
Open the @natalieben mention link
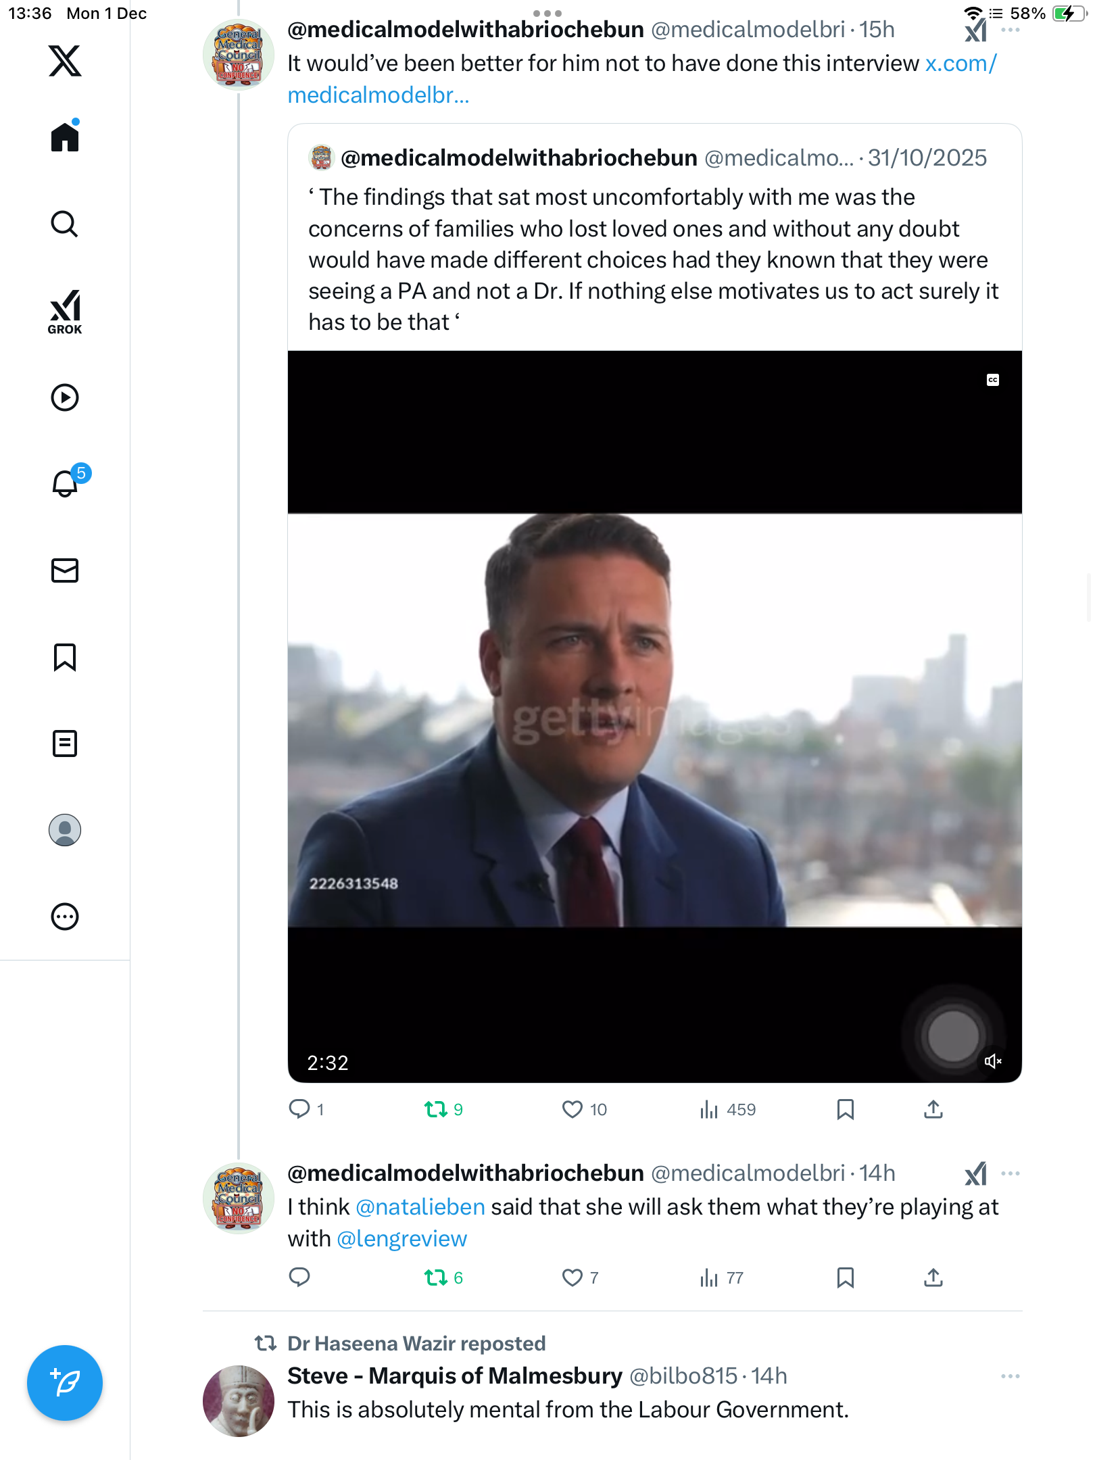coord(420,1207)
